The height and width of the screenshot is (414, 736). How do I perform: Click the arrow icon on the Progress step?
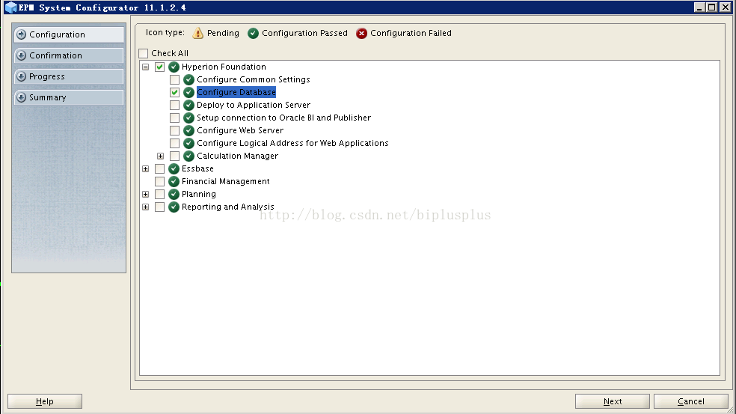(21, 76)
